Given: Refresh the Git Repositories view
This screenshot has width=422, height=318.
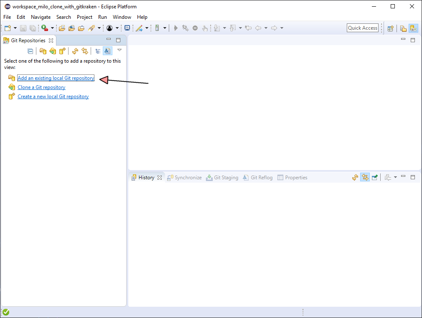Looking at the screenshot, I should [x=75, y=51].
